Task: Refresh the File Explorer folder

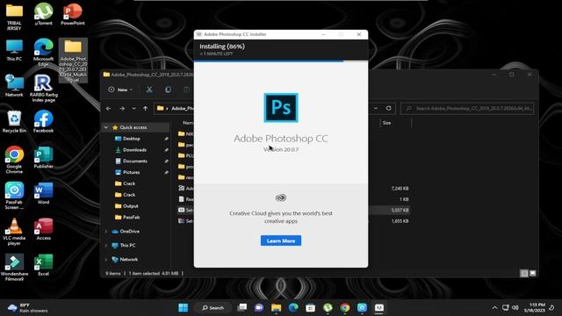Action: [x=388, y=108]
